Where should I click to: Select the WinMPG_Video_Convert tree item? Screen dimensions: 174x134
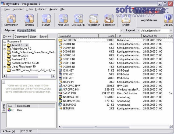coord(33,70)
